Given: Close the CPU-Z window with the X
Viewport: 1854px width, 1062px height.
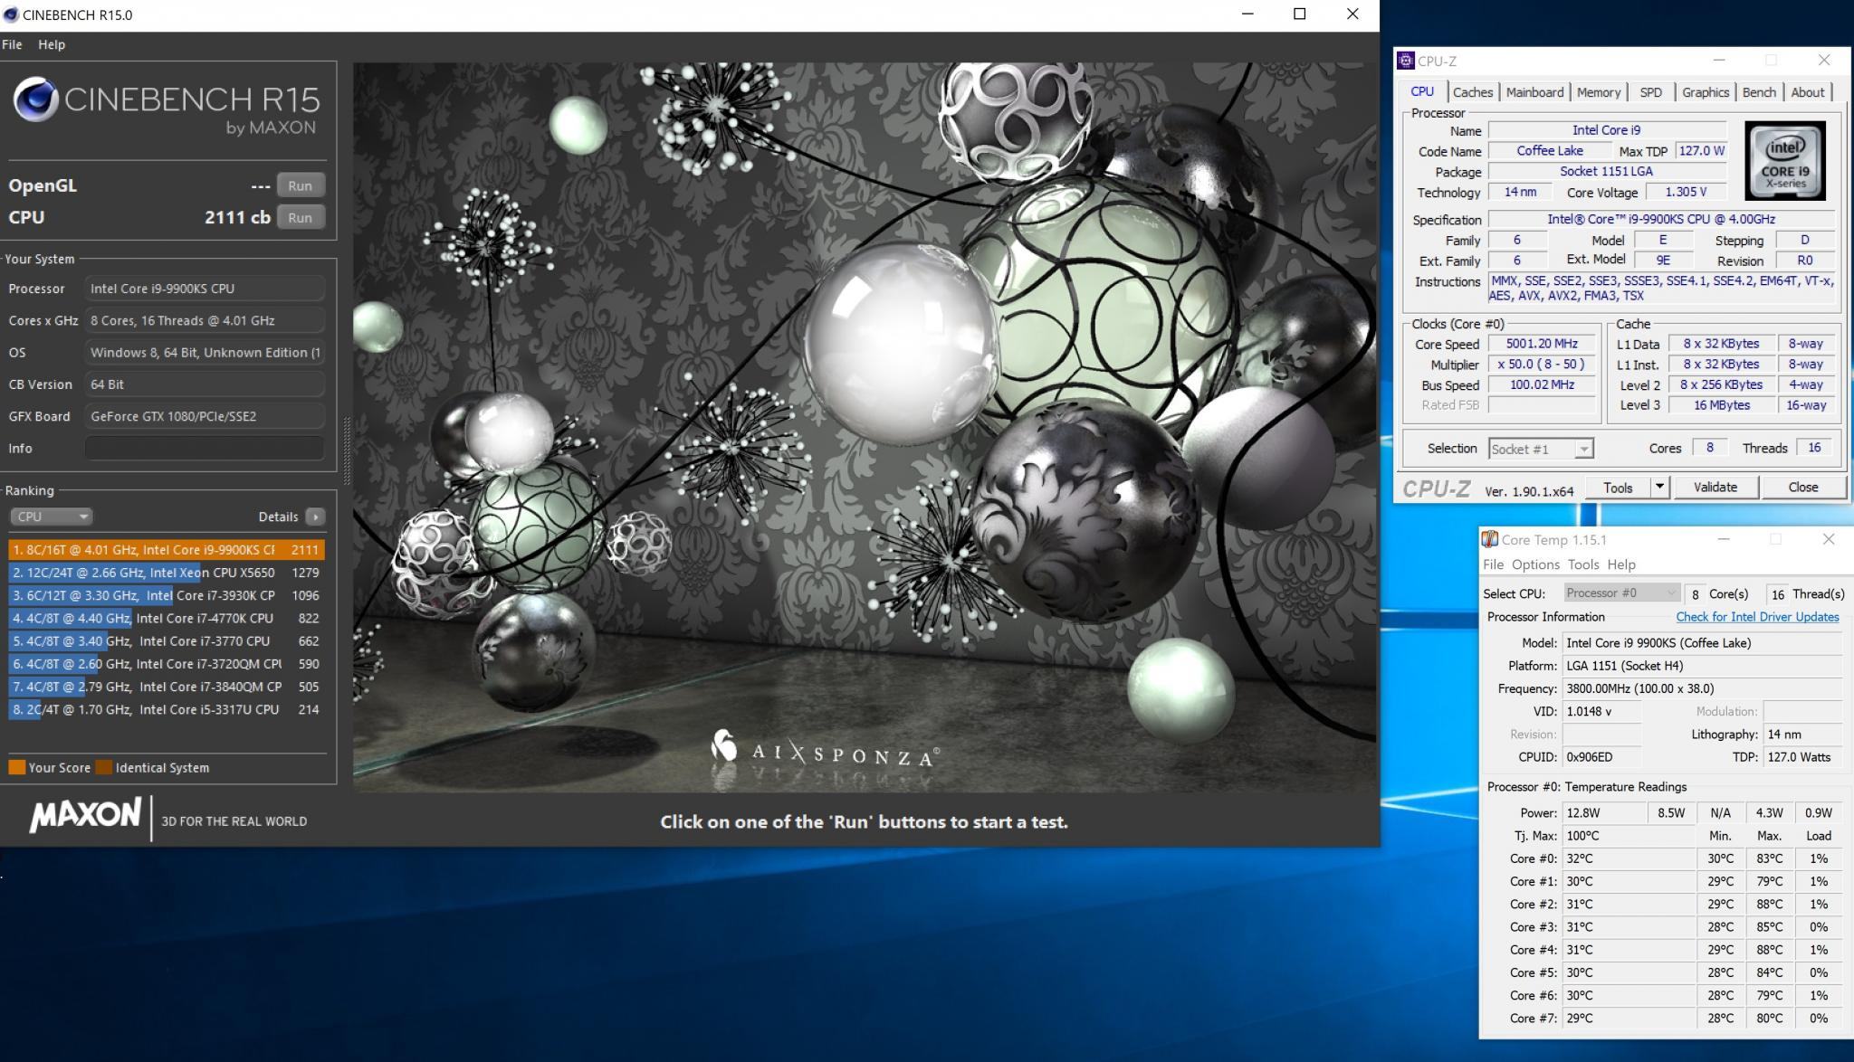Looking at the screenshot, I should pos(1824,60).
